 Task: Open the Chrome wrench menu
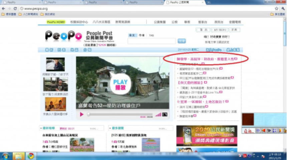pos(283,8)
